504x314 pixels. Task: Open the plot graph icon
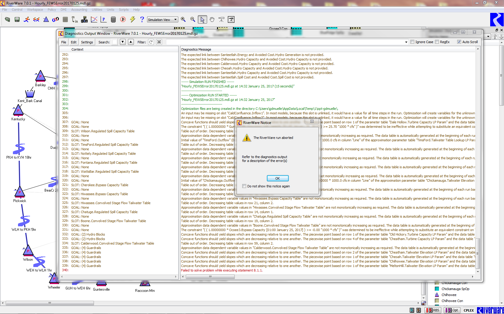coord(94,19)
